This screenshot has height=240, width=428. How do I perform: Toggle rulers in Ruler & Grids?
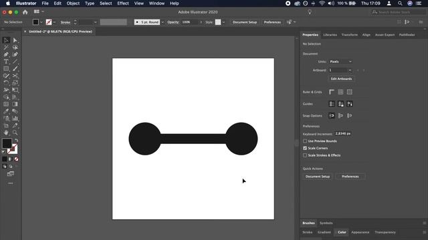[x=332, y=92]
